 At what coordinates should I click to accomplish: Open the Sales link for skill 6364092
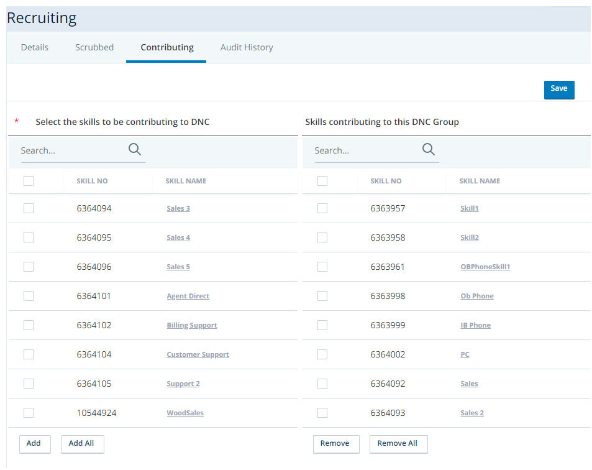pyautogui.click(x=469, y=384)
